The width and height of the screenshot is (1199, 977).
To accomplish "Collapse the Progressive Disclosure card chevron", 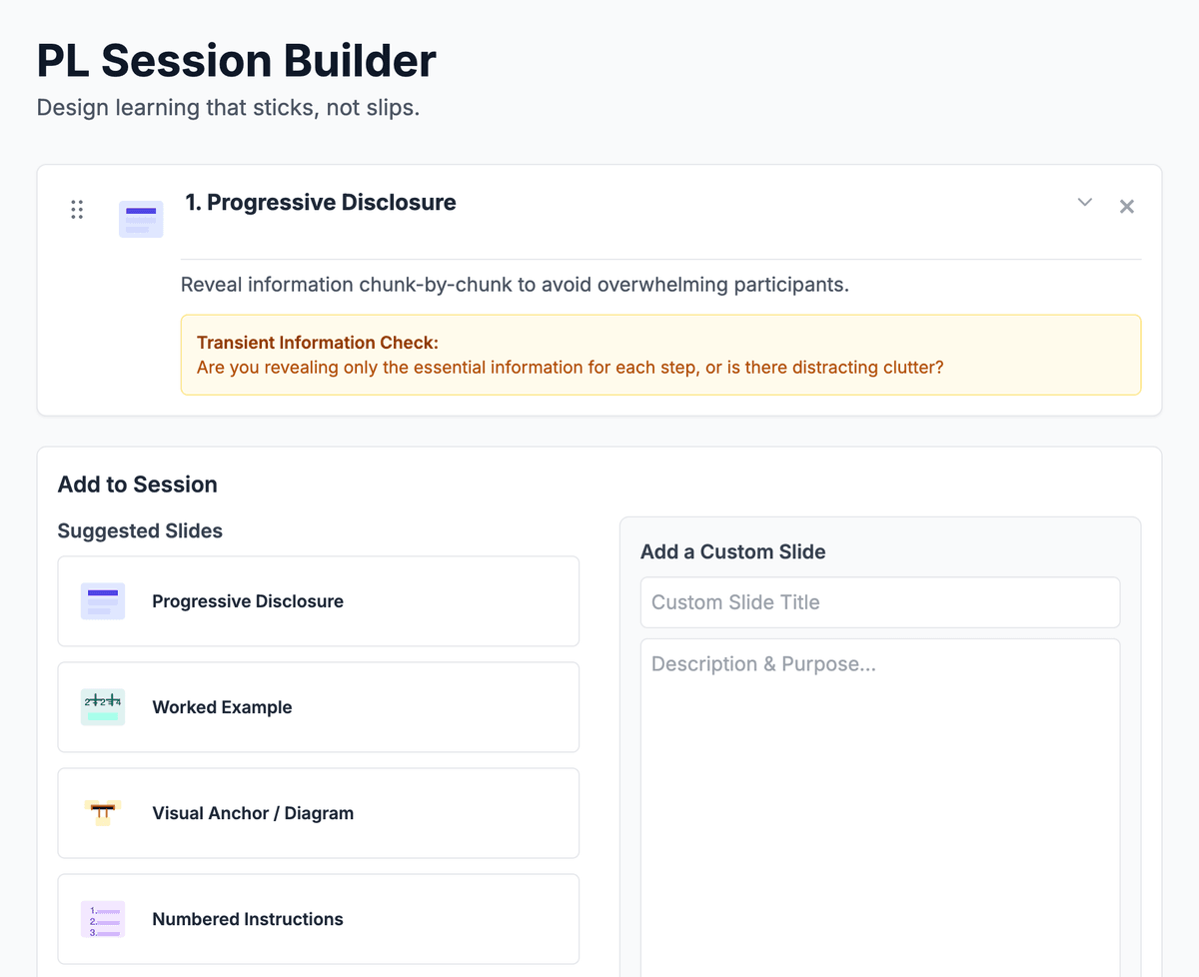I will 1085,203.
